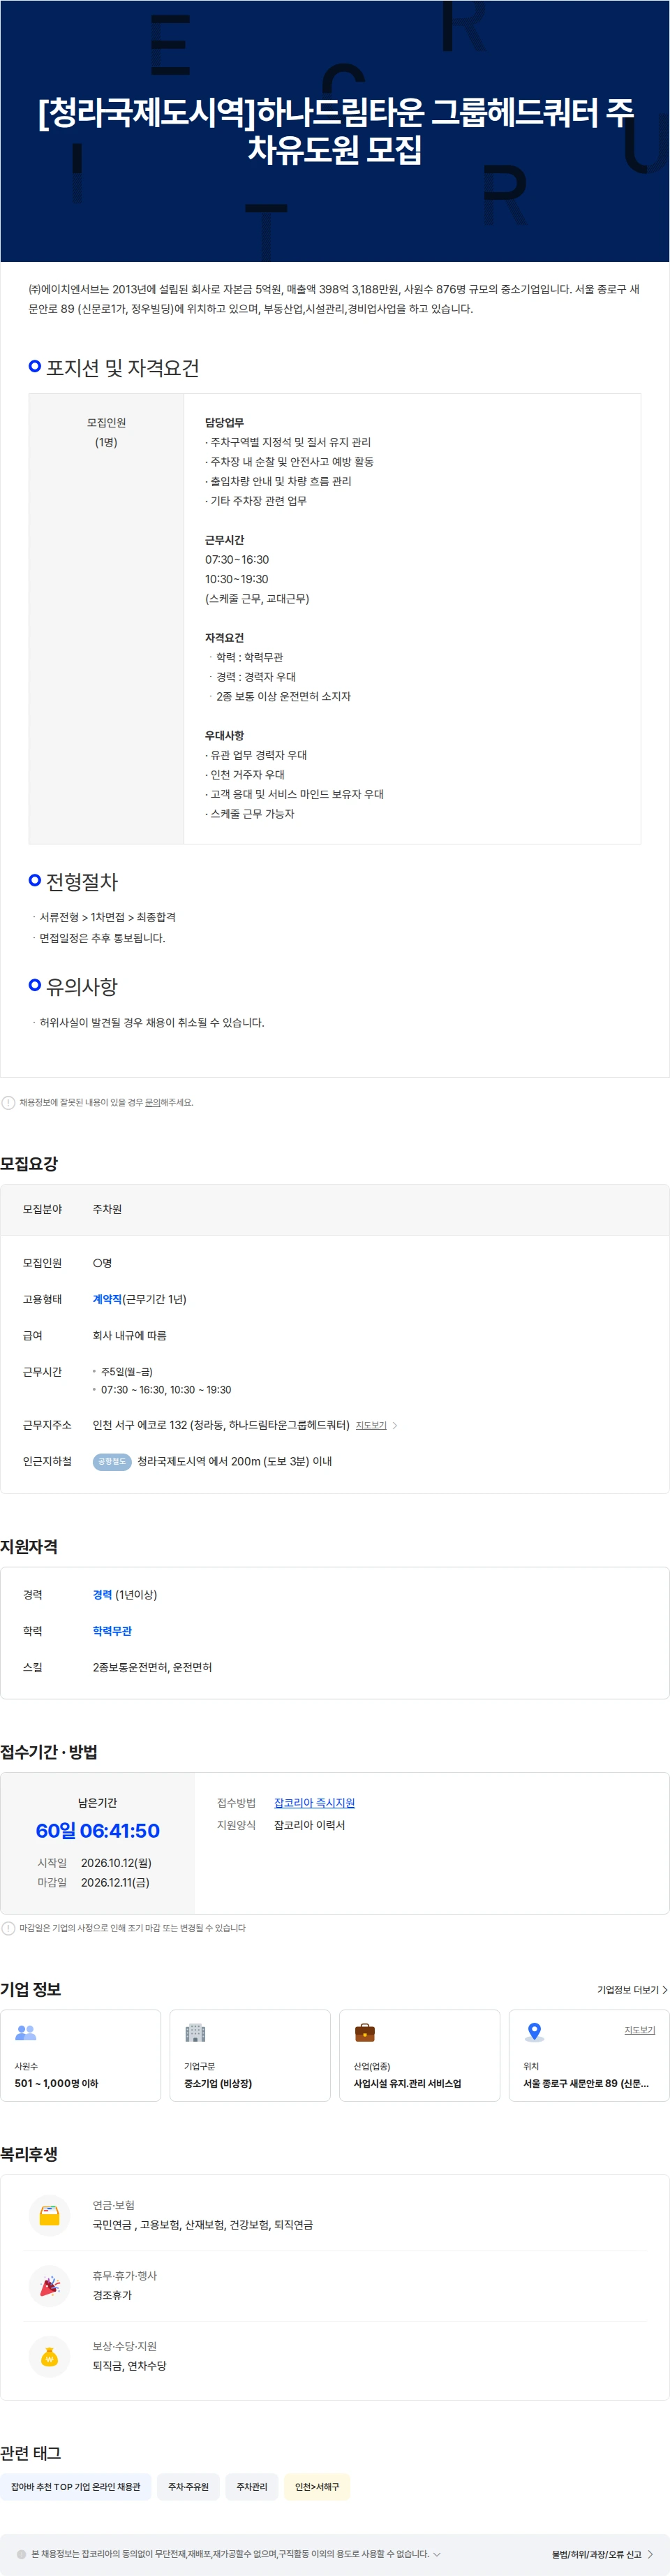
Task: Click 지도보기 link in 근무지주소 row
Action: pyautogui.click(x=371, y=1425)
